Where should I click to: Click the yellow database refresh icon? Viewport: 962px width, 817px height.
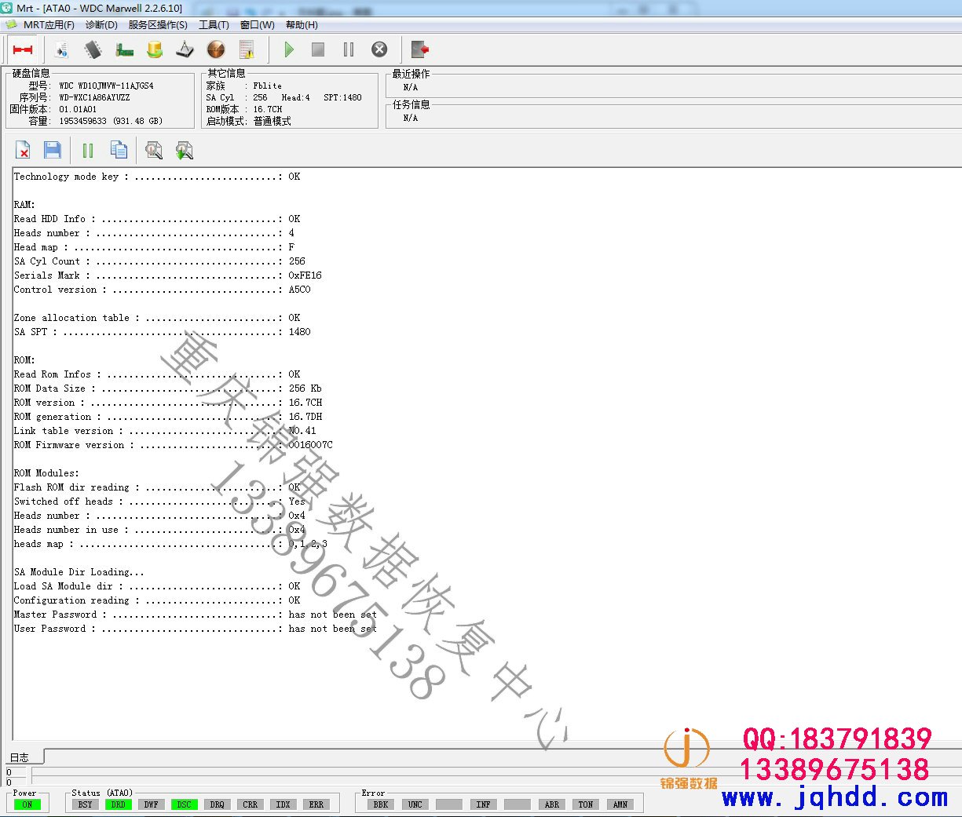(155, 49)
